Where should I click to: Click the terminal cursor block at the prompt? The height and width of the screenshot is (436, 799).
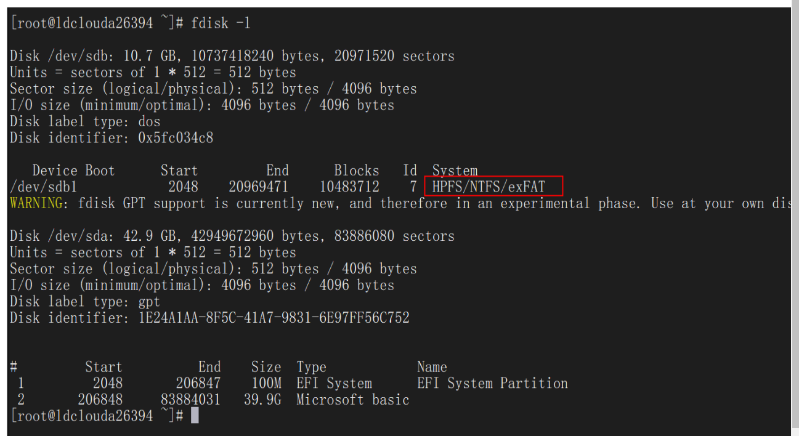195,416
